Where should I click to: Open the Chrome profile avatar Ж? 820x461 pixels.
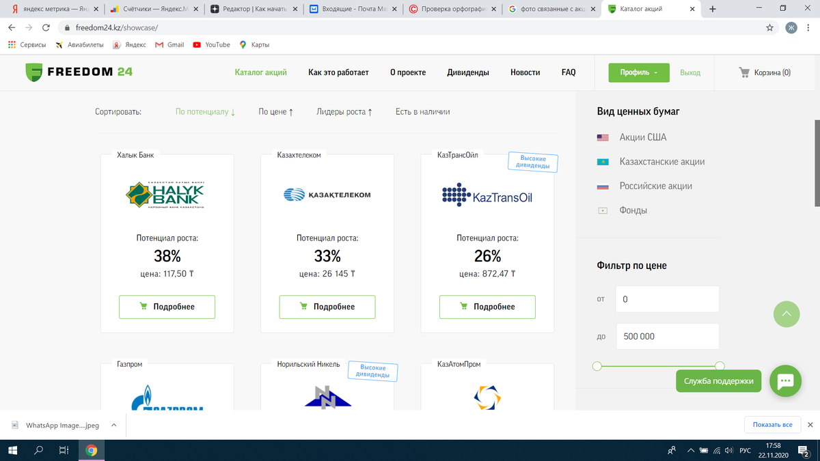click(x=791, y=28)
